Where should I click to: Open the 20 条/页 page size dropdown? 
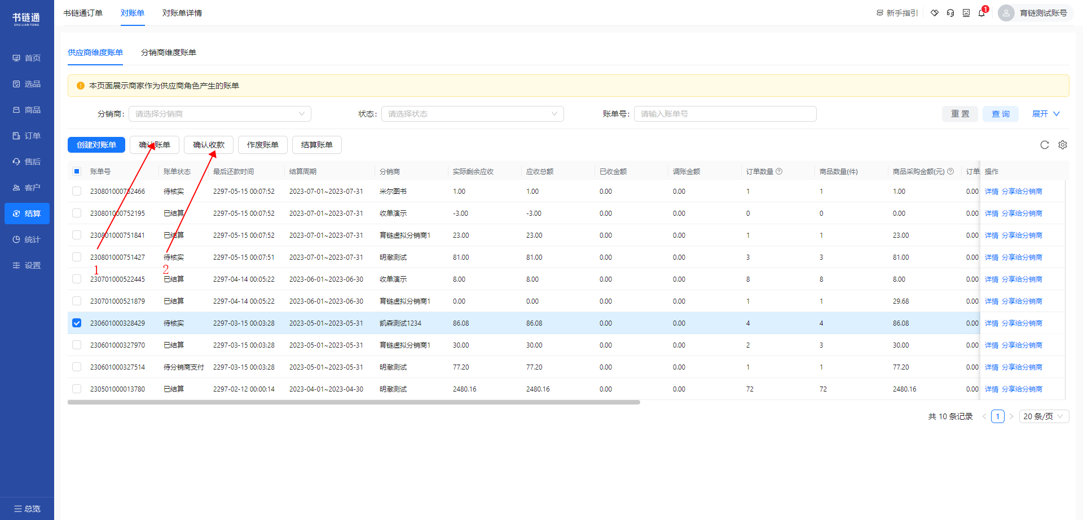1044,416
